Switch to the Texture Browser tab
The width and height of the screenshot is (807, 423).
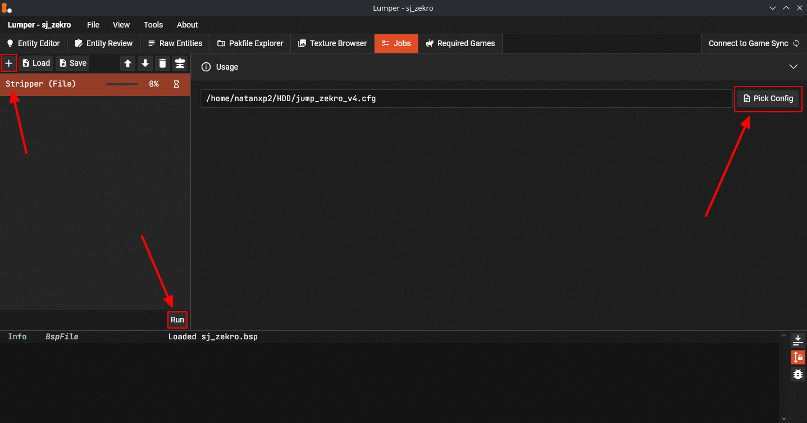332,43
